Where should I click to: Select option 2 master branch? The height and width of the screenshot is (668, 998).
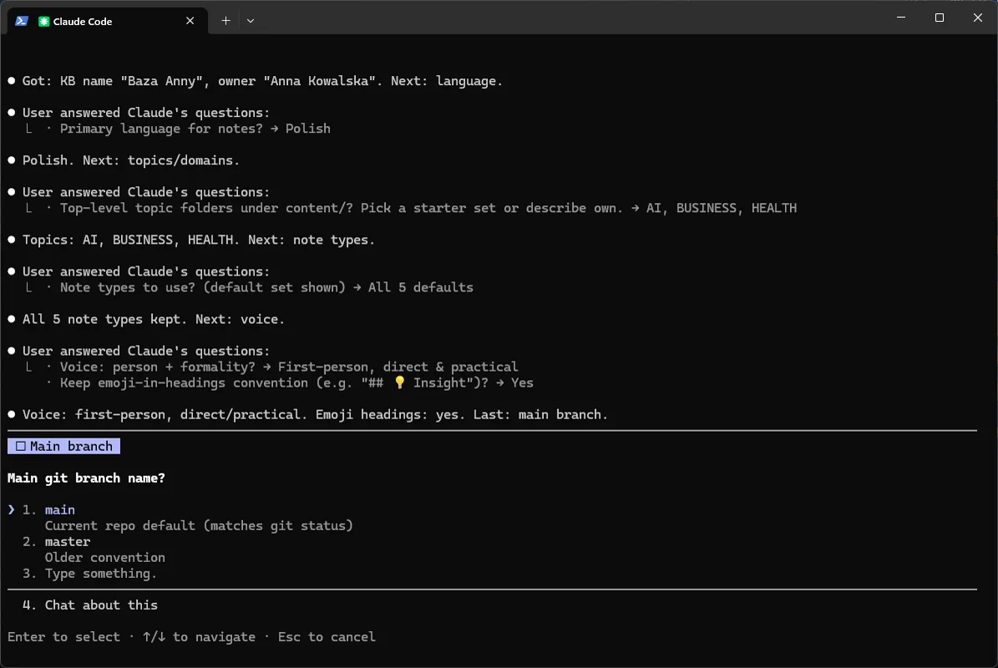pyautogui.click(x=68, y=541)
